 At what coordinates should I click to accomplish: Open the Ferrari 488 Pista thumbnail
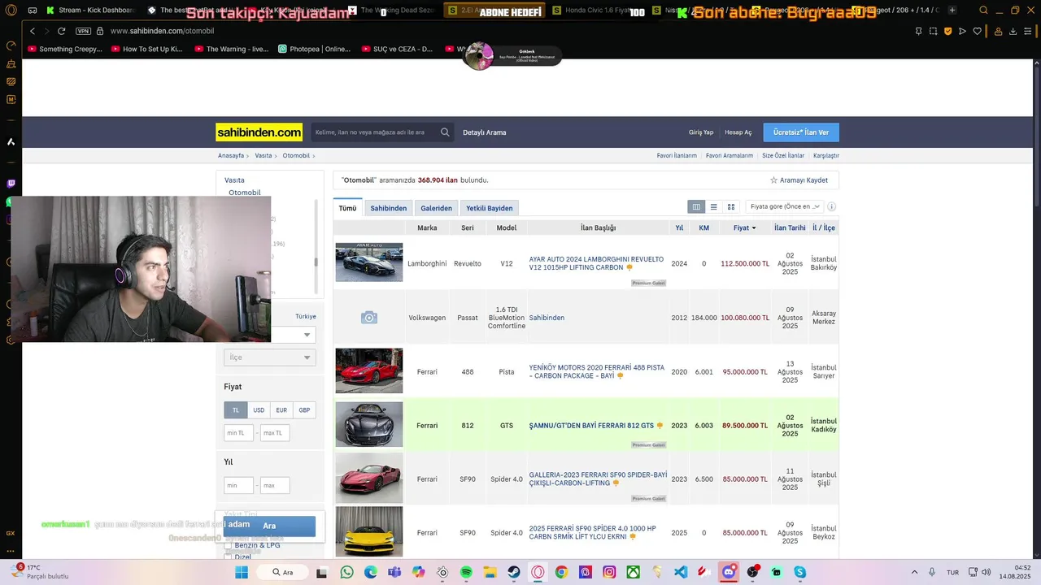(x=369, y=370)
